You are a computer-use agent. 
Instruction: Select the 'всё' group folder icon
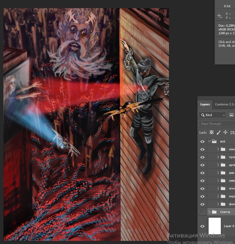coord(214,141)
